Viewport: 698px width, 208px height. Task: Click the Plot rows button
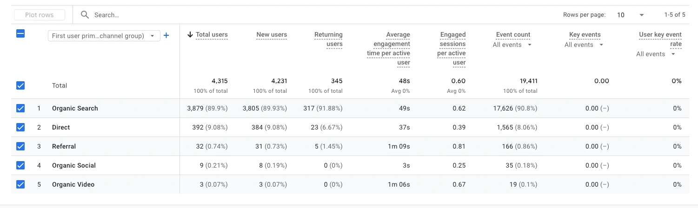point(40,15)
